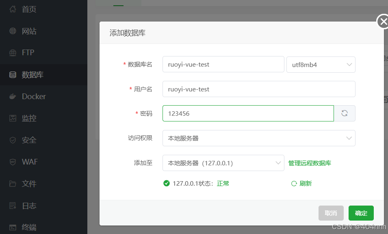
Task: Click the WAF shield icon
Action: (x=13, y=162)
